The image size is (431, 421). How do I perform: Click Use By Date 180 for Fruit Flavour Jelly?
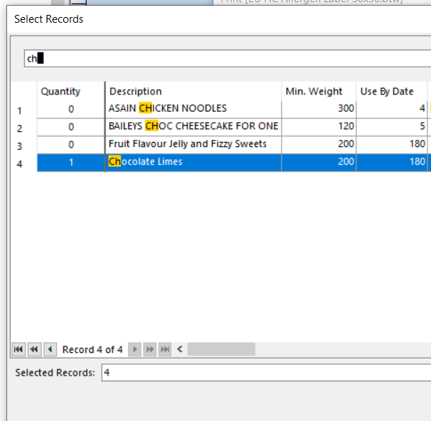point(392,144)
